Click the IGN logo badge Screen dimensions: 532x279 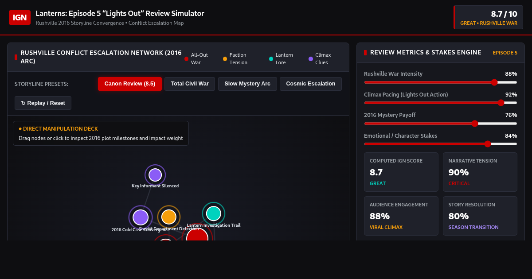pos(20,17)
